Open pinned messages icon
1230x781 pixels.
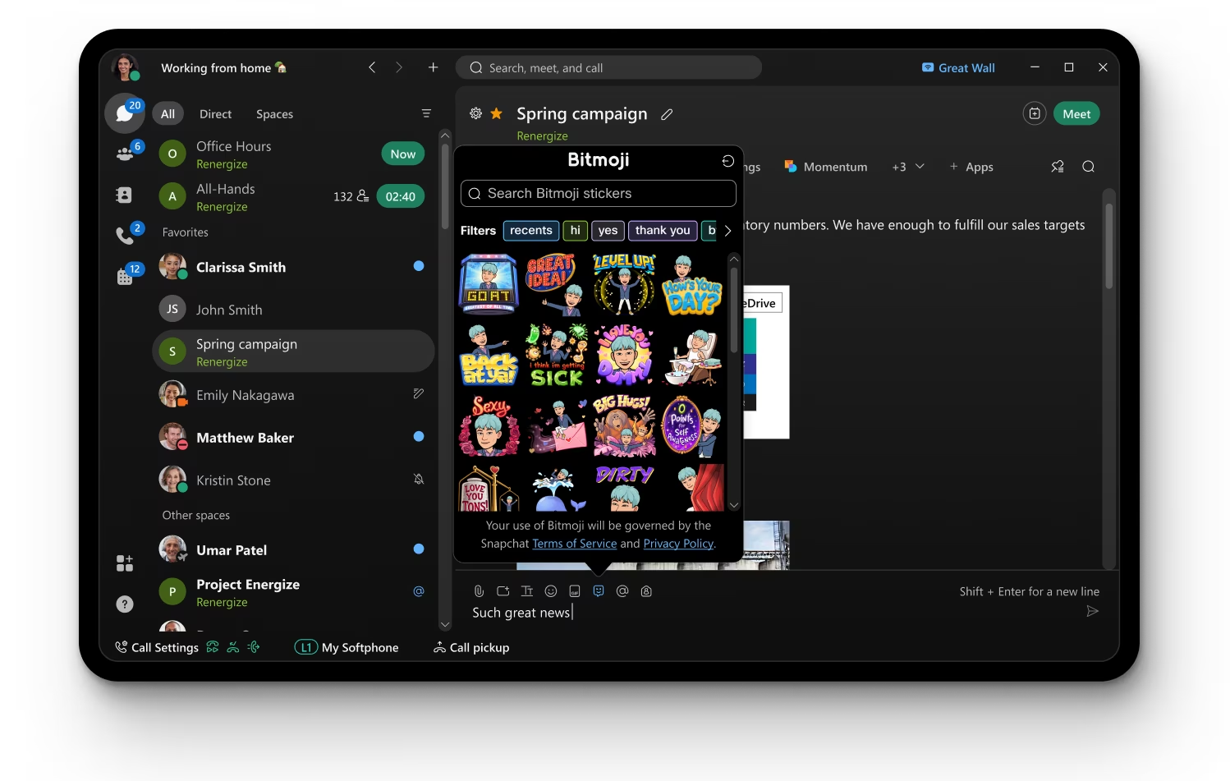1058,167
